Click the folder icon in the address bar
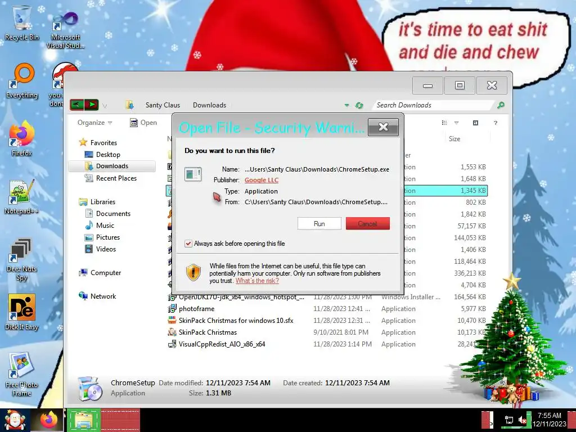 coord(129,105)
